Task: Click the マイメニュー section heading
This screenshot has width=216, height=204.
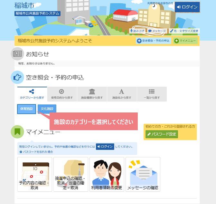Action: 43,132
